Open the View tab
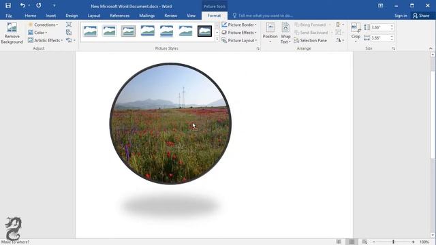The height and width of the screenshot is (245, 436). tap(191, 16)
